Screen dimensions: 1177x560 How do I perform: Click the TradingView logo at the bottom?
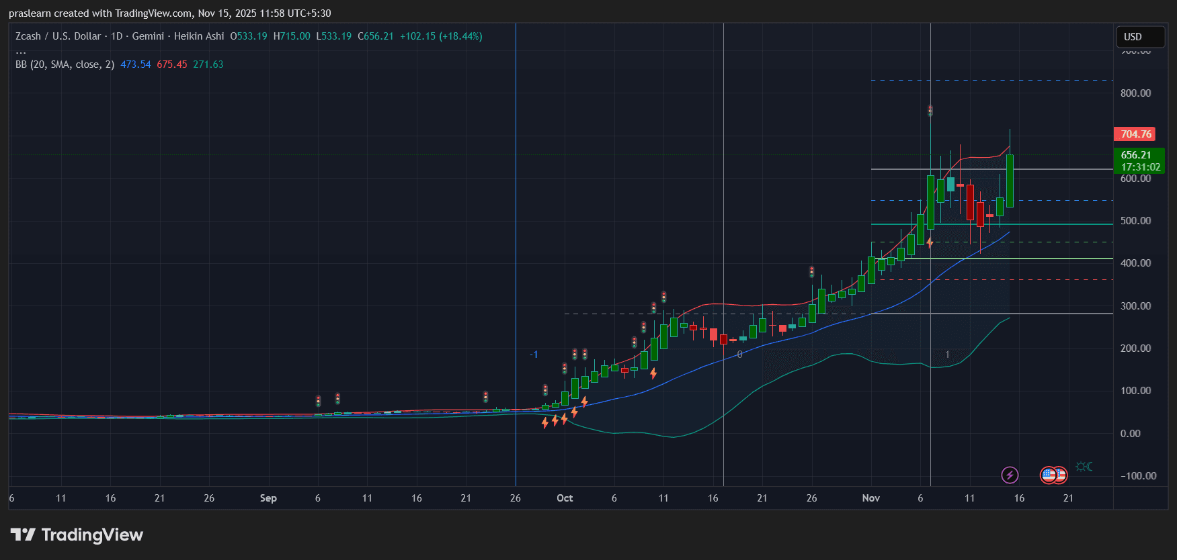pyautogui.click(x=77, y=535)
